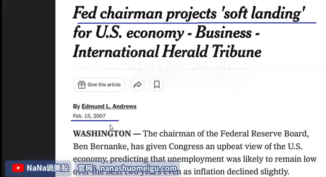
Task: Click the 'By' byline label
Action: (77, 107)
